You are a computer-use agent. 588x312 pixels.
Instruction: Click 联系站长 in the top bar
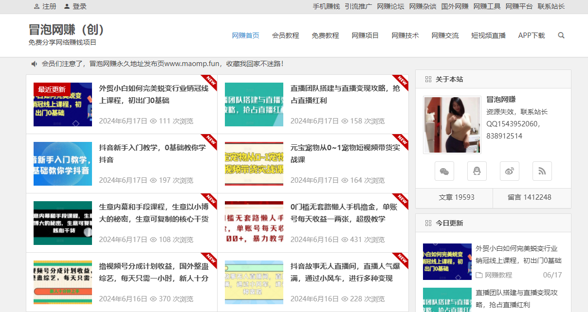pos(551,7)
